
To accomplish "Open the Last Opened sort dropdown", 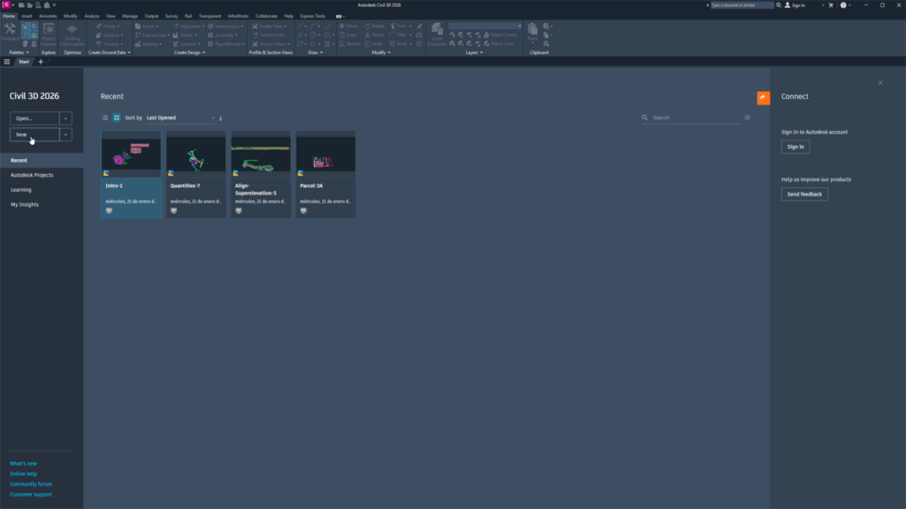I will click(x=177, y=117).
